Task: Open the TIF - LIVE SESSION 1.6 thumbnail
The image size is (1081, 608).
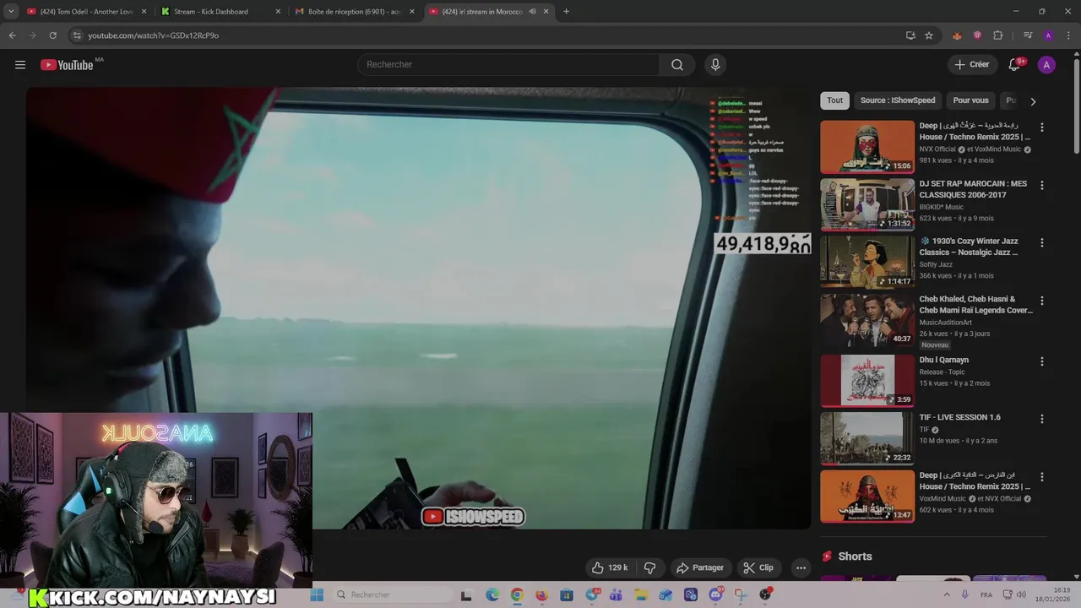Action: coord(867,438)
